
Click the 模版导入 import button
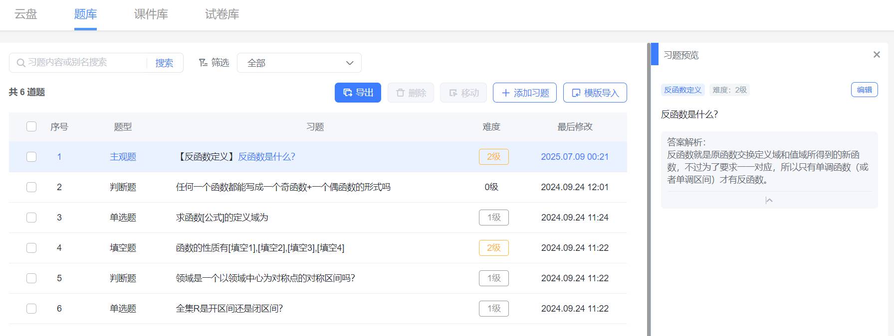pos(595,93)
